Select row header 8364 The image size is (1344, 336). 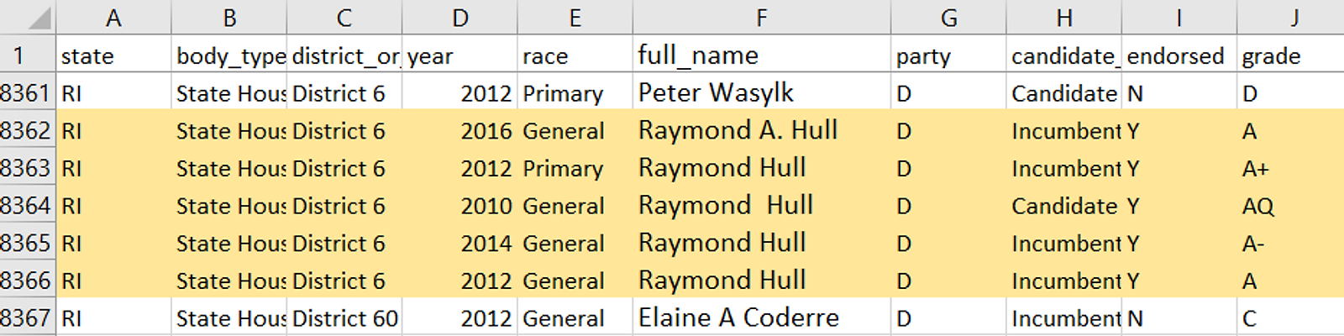(x=28, y=206)
